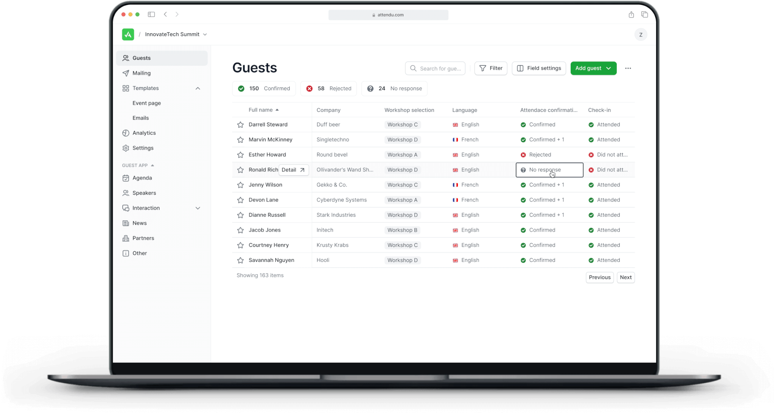Open the Add guest dropdown arrow

coord(608,68)
